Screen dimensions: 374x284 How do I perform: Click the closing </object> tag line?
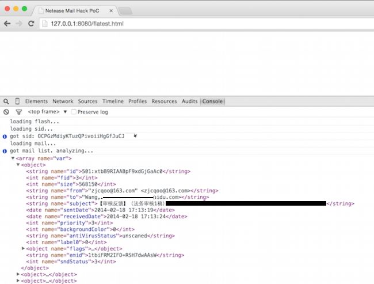click(x=35, y=268)
